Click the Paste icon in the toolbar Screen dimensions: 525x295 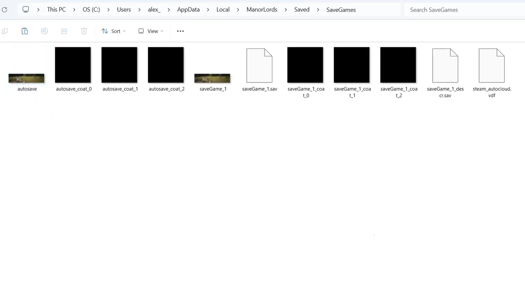coord(25,31)
